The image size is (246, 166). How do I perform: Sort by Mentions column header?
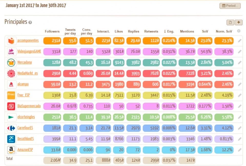click(187, 31)
